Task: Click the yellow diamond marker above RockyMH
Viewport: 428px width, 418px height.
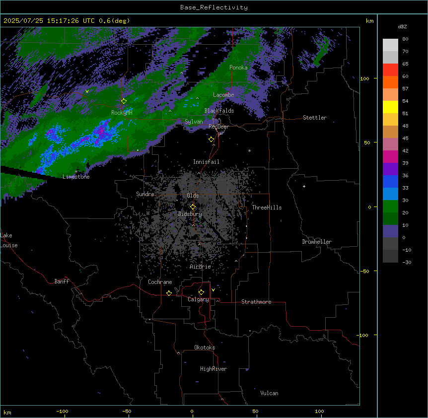Action: tap(124, 101)
